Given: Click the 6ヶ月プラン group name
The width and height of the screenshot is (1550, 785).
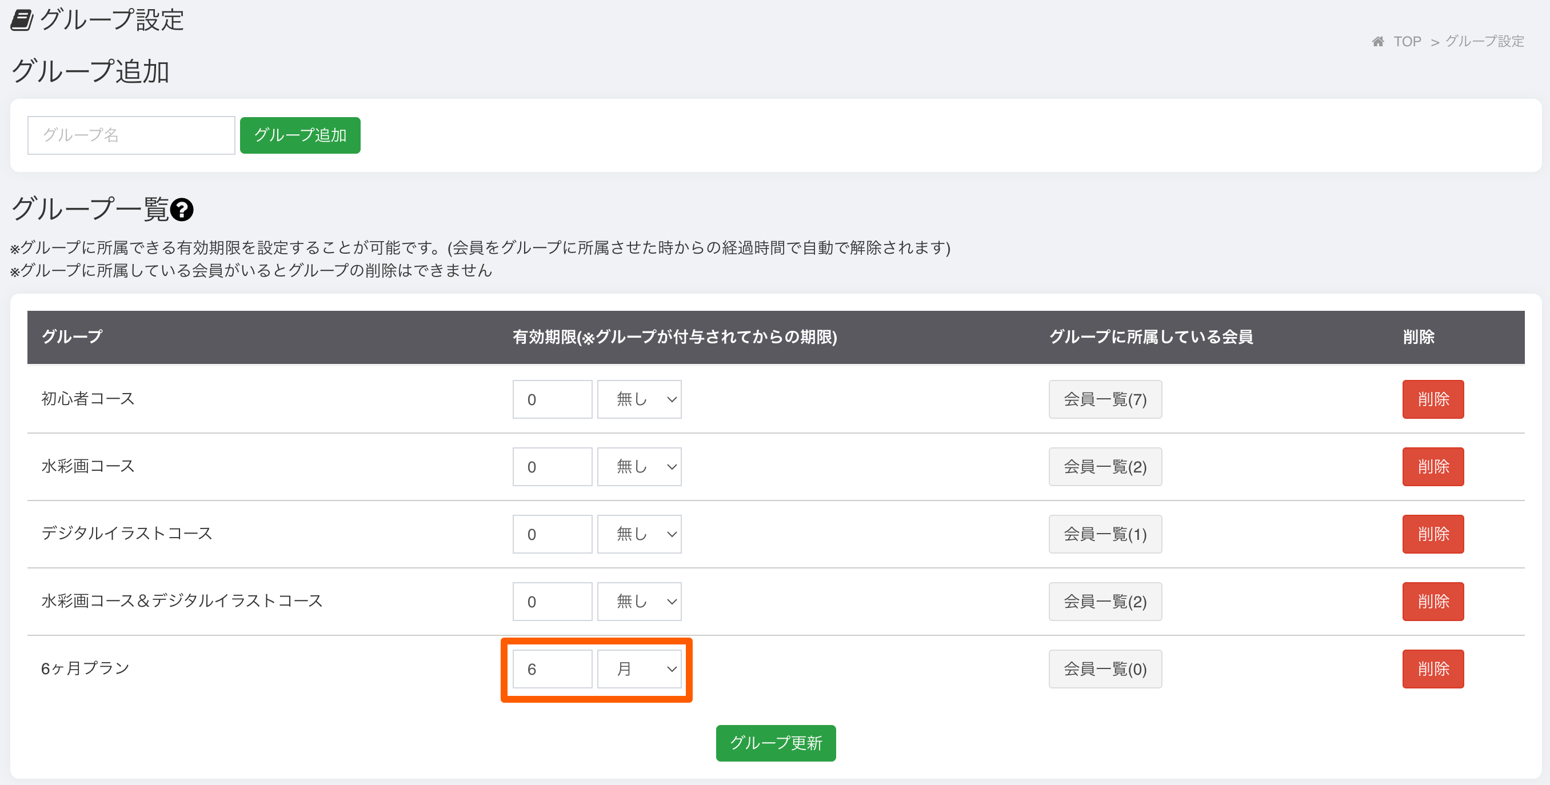Looking at the screenshot, I should click(85, 668).
